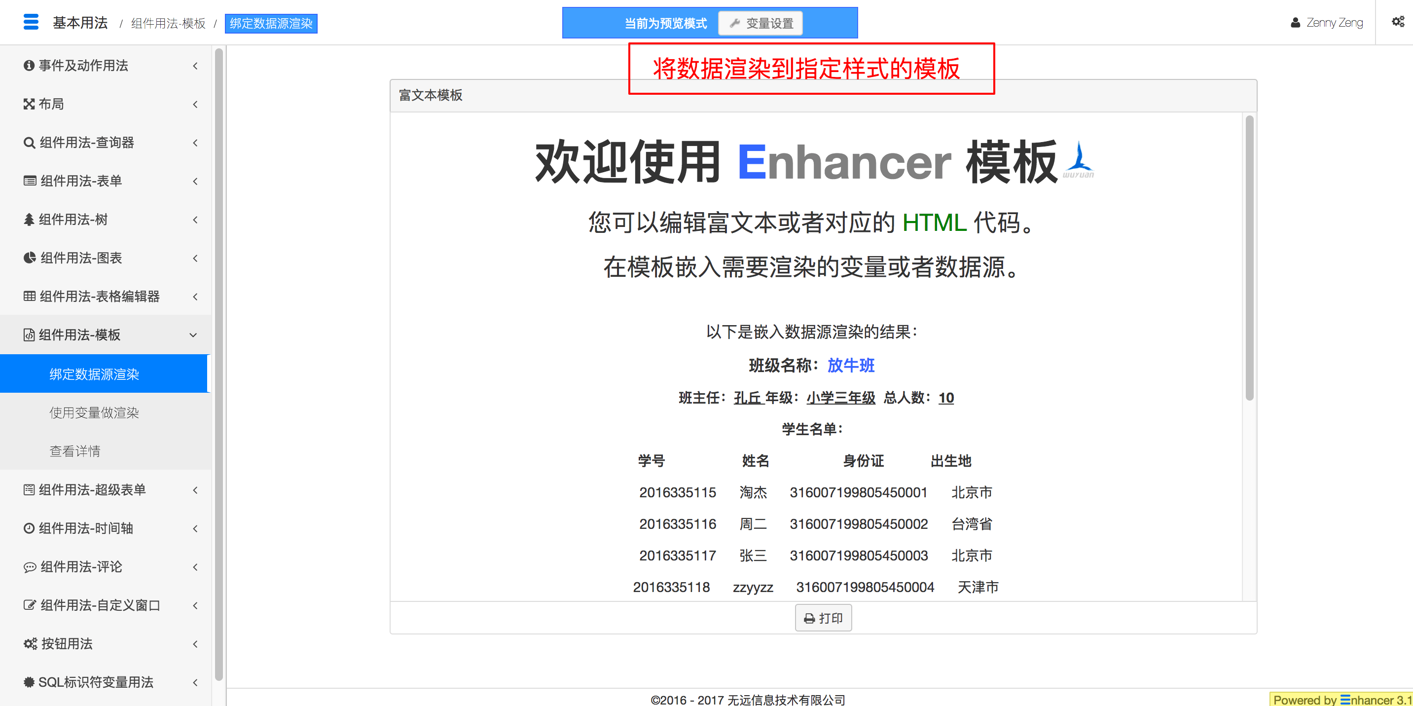1413x706 pixels.
Task: Open the gears settings icon top-right
Action: pyautogui.click(x=1398, y=22)
